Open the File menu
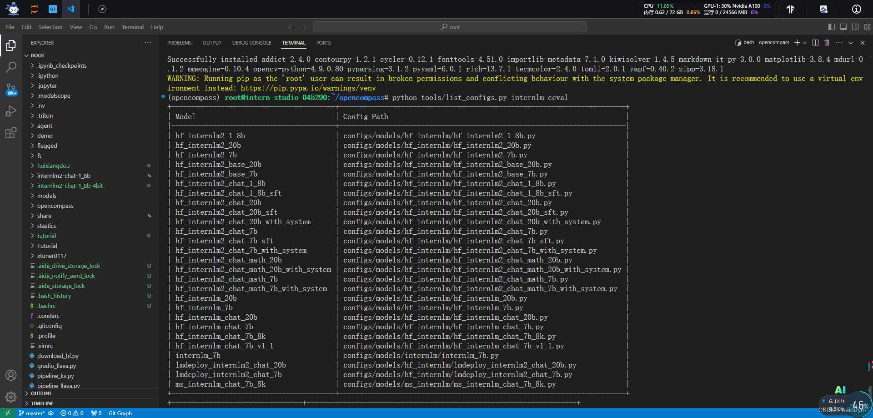This screenshot has height=418, width=873. click(10, 27)
